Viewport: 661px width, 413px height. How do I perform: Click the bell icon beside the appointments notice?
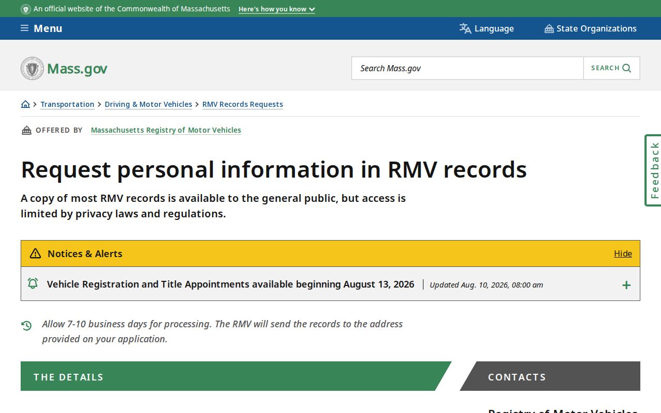[x=33, y=283]
